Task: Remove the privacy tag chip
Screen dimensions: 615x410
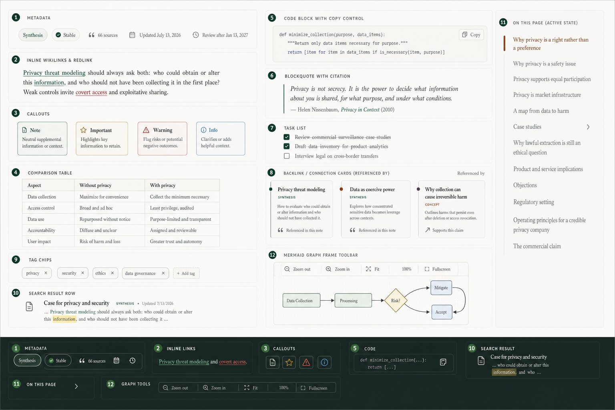Action: pos(46,273)
